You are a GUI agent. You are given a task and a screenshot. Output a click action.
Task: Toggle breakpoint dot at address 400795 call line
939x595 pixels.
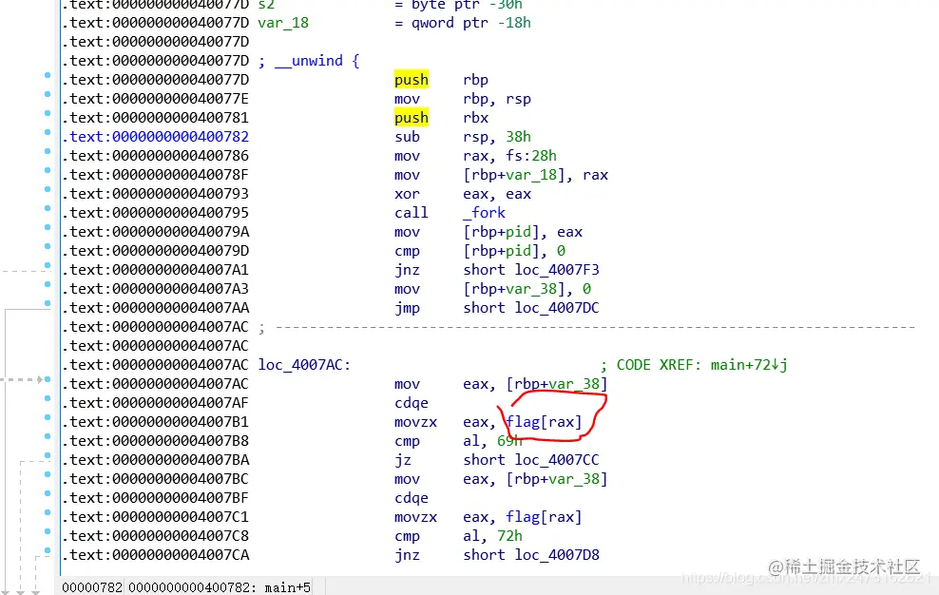(48, 208)
